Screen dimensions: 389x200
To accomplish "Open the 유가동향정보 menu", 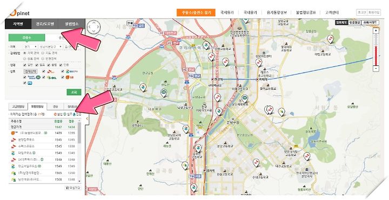I will click(x=277, y=12).
